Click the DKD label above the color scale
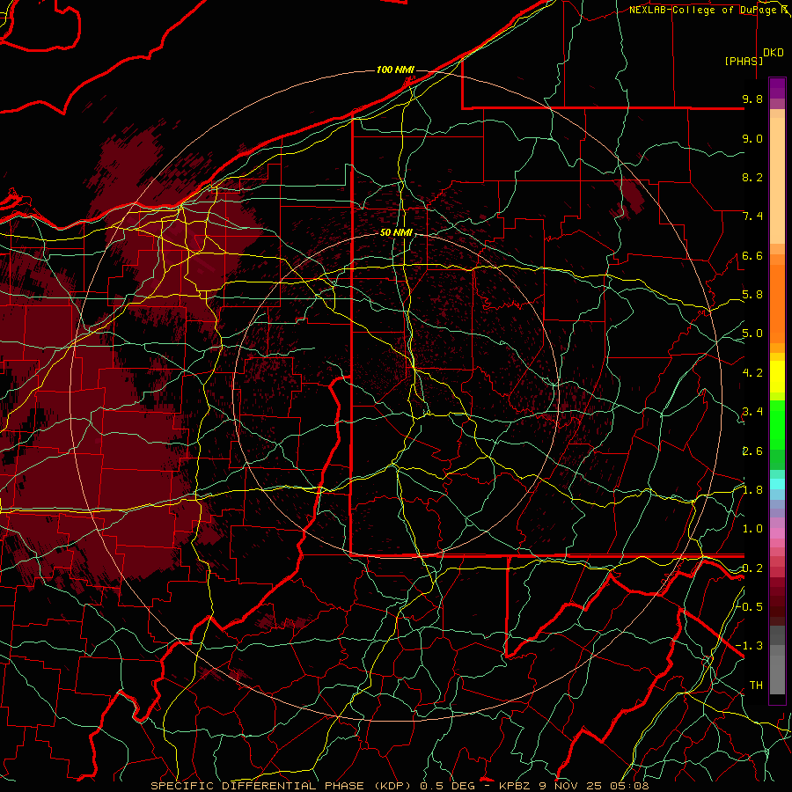Viewport: 792px width, 792px height. pyautogui.click(x=774, y=53)
